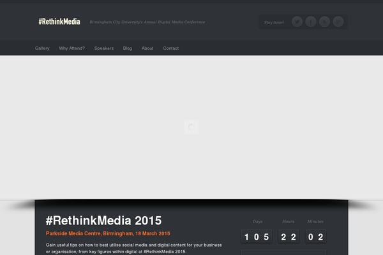Open the Contact page
Image resolution: width=383 pixels, height=255 pixels.
pos(170,48)
